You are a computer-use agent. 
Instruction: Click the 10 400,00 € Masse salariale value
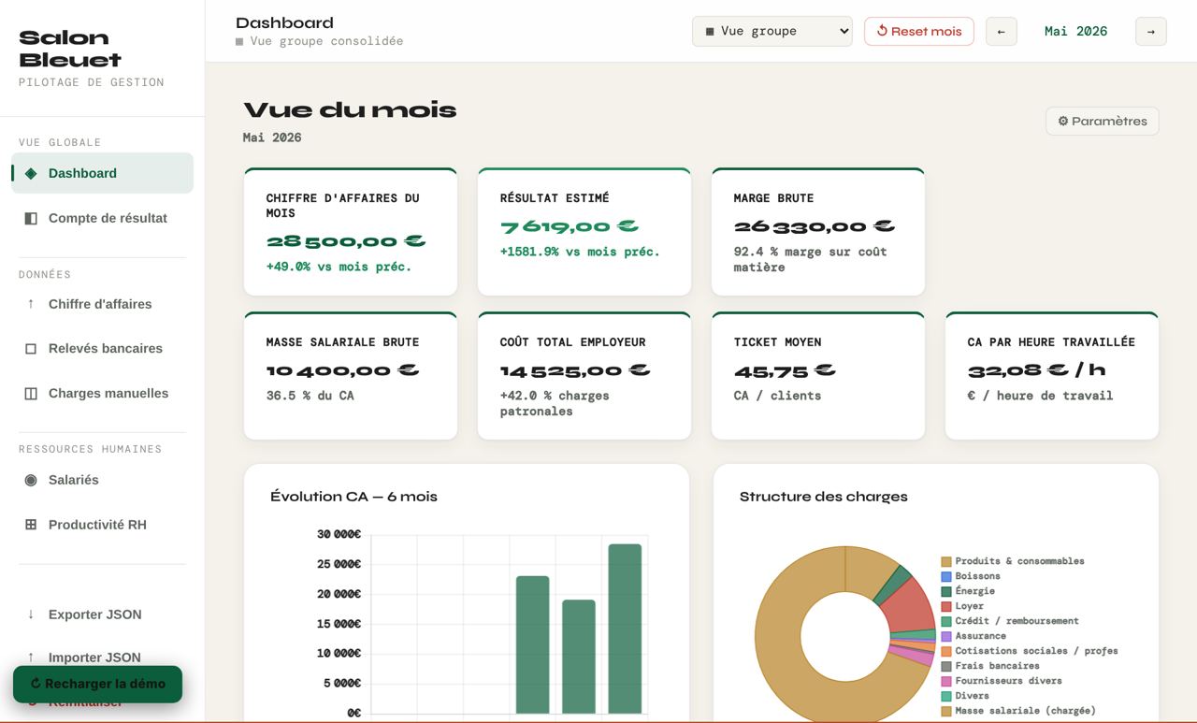tap(343, 370)
